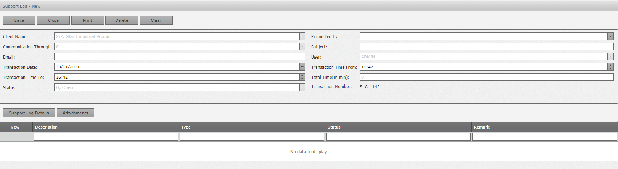Expand the Requested by dropdown arrow
618x169 pixels.
(x=610, y=36)
